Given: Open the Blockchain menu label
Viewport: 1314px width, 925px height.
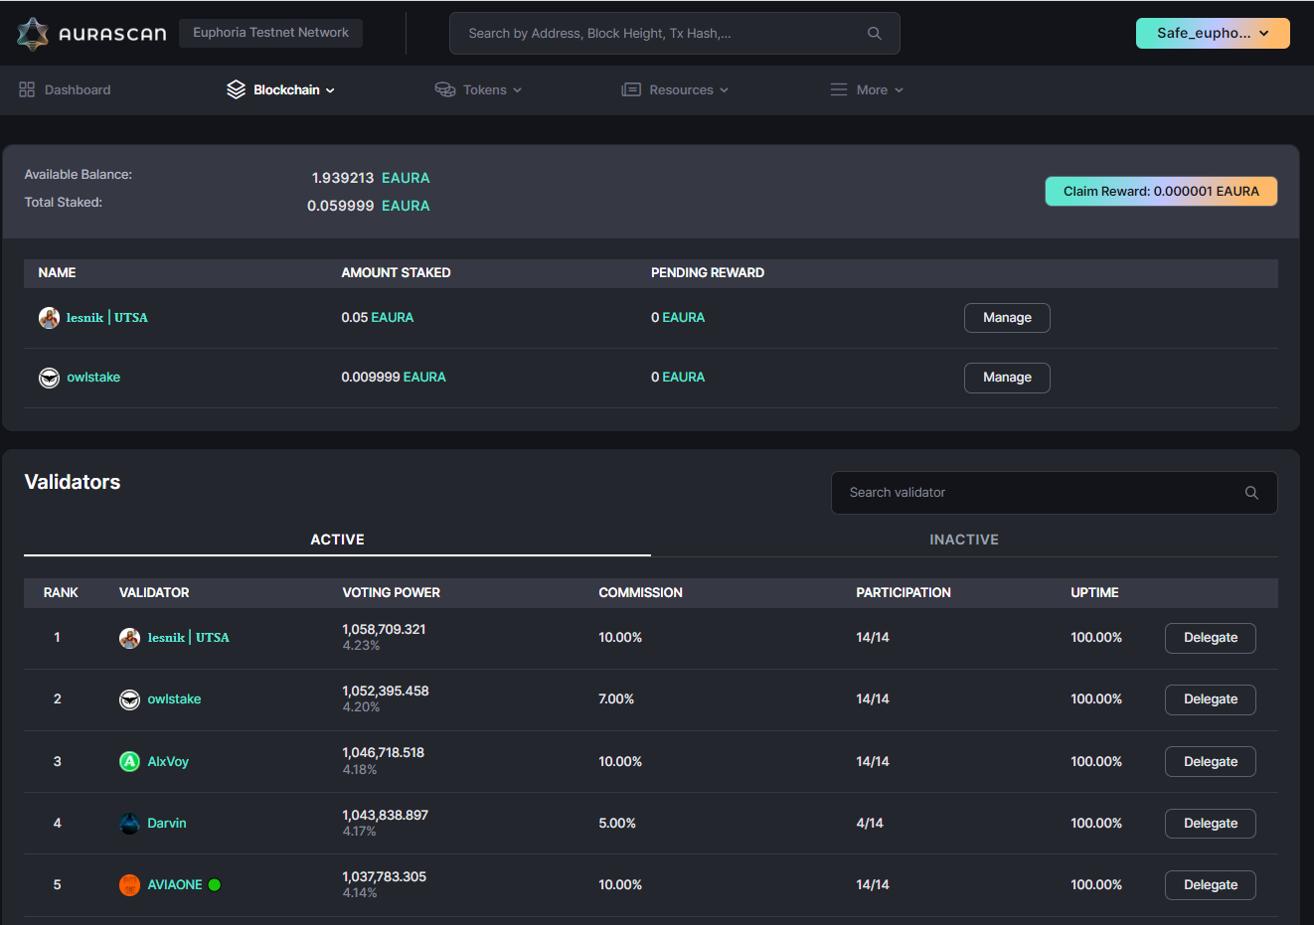Looking at the screenshot, I should point(286,89).
